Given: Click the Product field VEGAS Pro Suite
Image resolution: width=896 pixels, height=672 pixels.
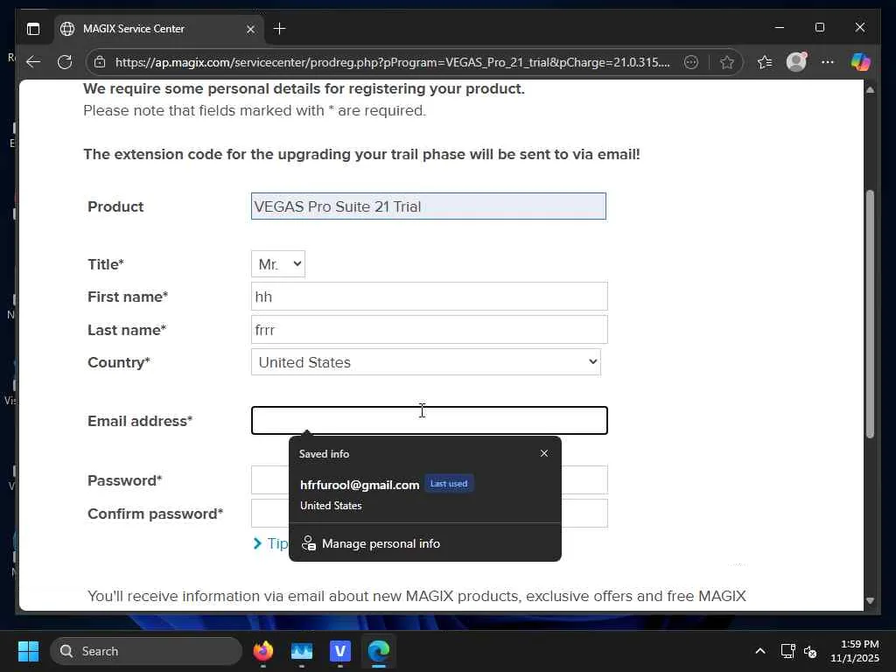Looking at the screenshot, I should 428,206.
